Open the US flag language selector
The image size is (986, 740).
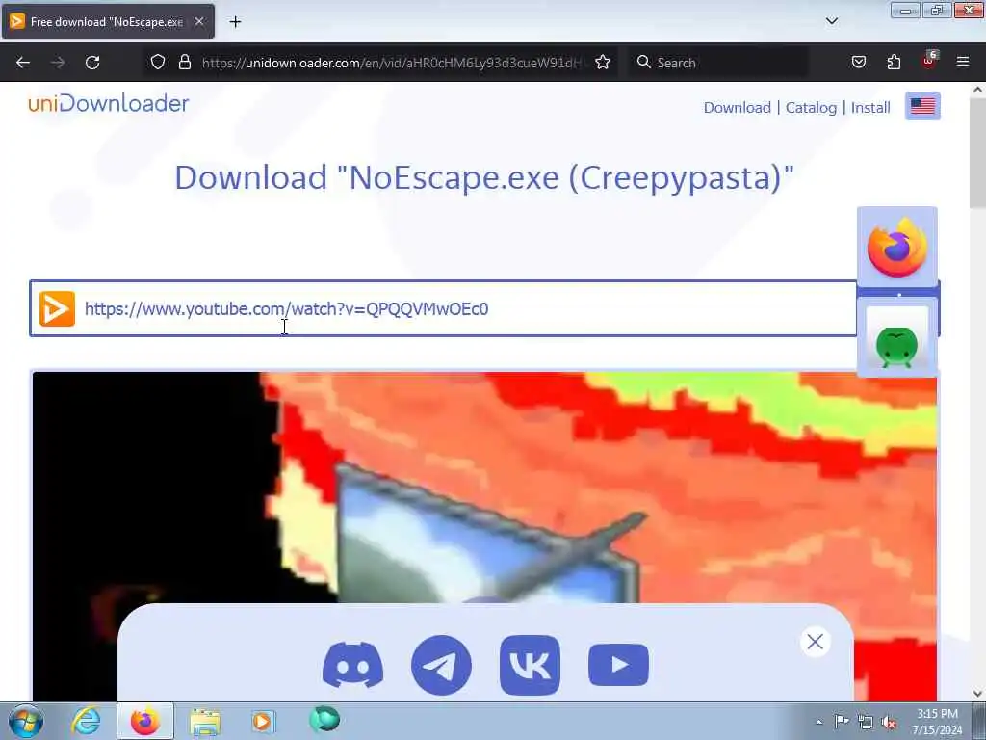pos(922,106)
